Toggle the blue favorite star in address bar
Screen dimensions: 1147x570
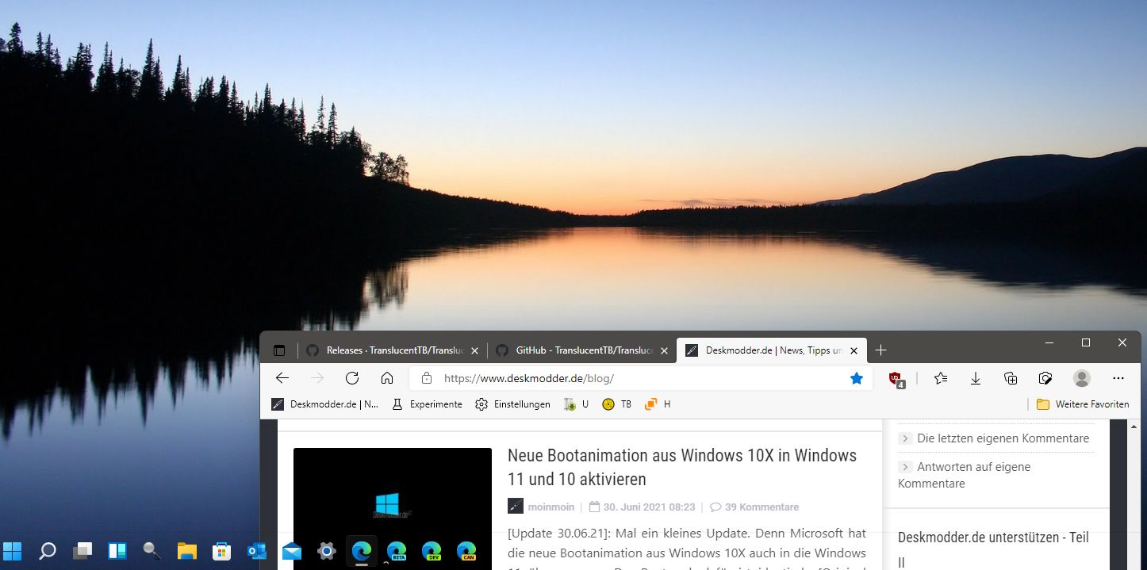point(857,378)
